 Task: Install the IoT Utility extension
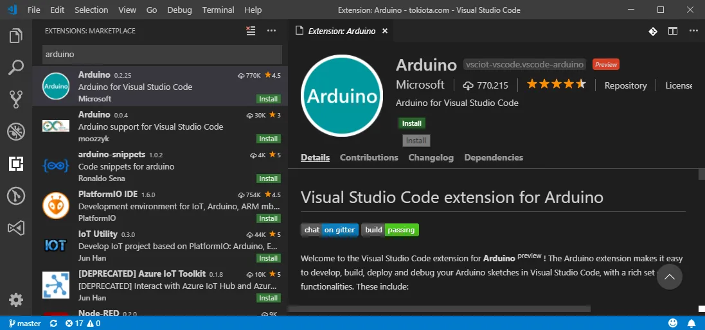pos(269,258)
